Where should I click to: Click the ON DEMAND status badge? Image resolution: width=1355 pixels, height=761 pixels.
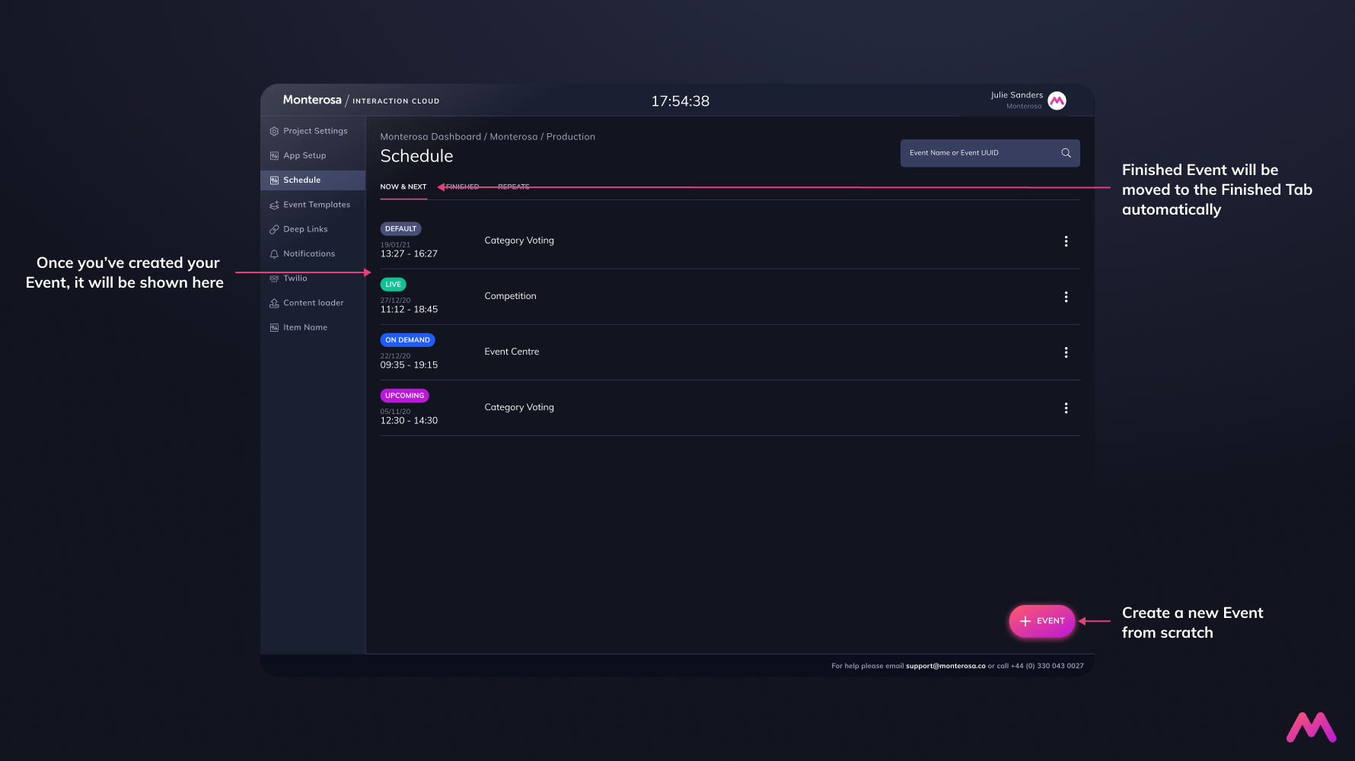(407, 340)
